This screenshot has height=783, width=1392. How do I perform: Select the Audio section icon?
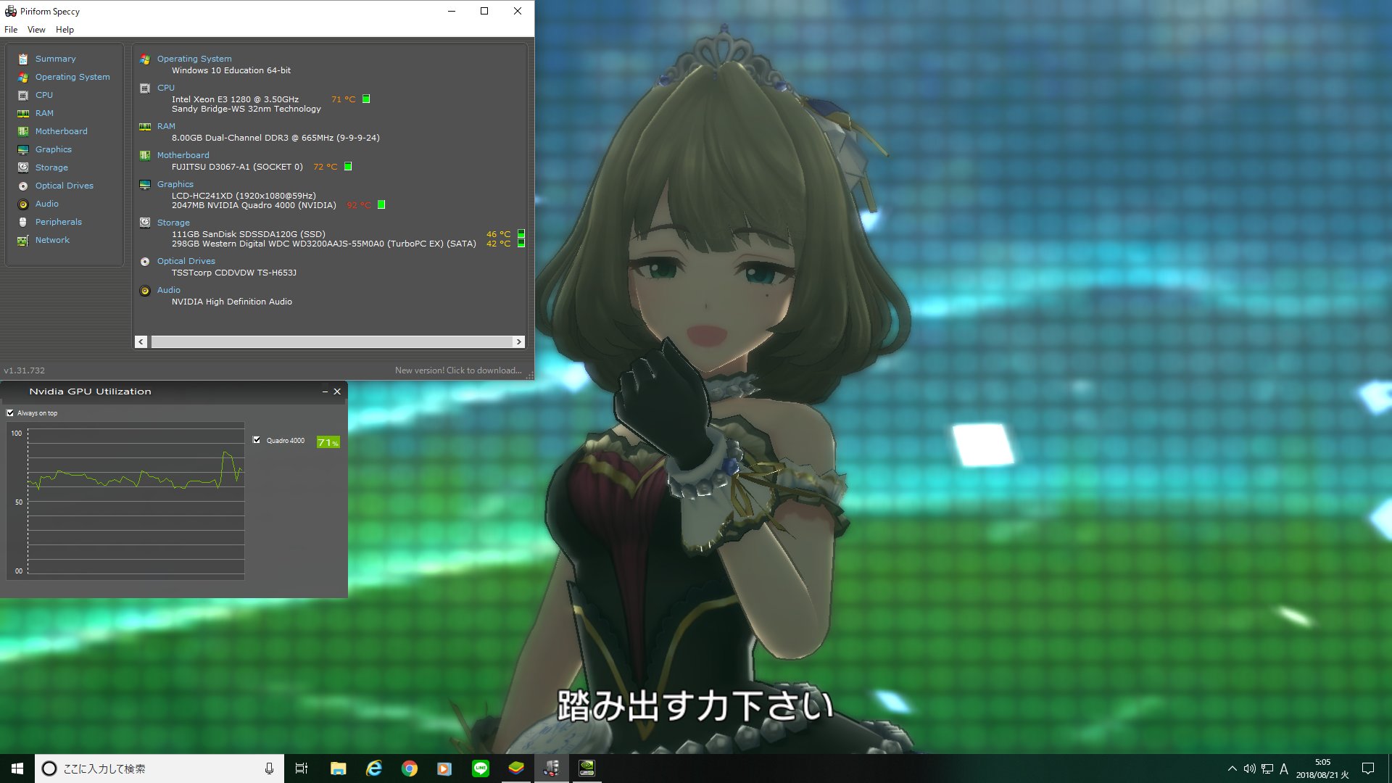(23, 204)
